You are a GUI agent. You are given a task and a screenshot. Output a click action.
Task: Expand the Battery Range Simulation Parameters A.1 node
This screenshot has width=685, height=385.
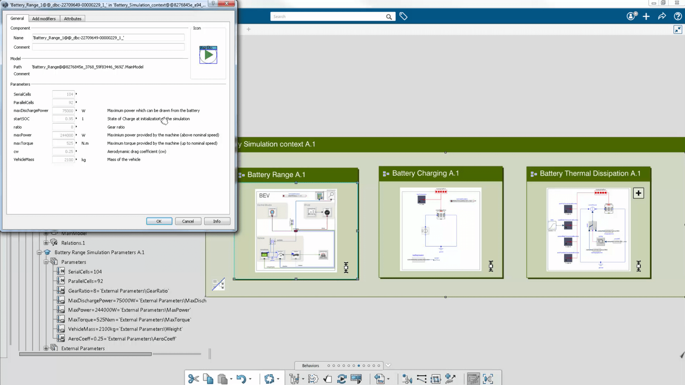[39, 252]
